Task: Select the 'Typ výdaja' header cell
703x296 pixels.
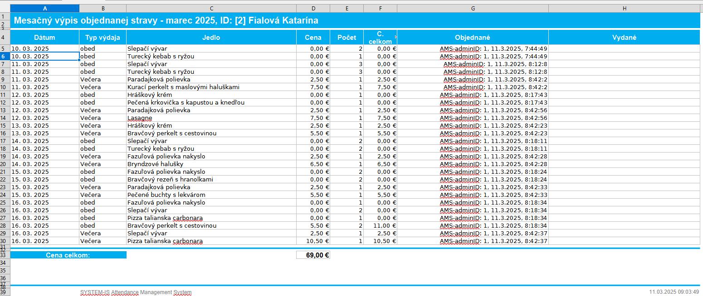Action: point(103,38)
